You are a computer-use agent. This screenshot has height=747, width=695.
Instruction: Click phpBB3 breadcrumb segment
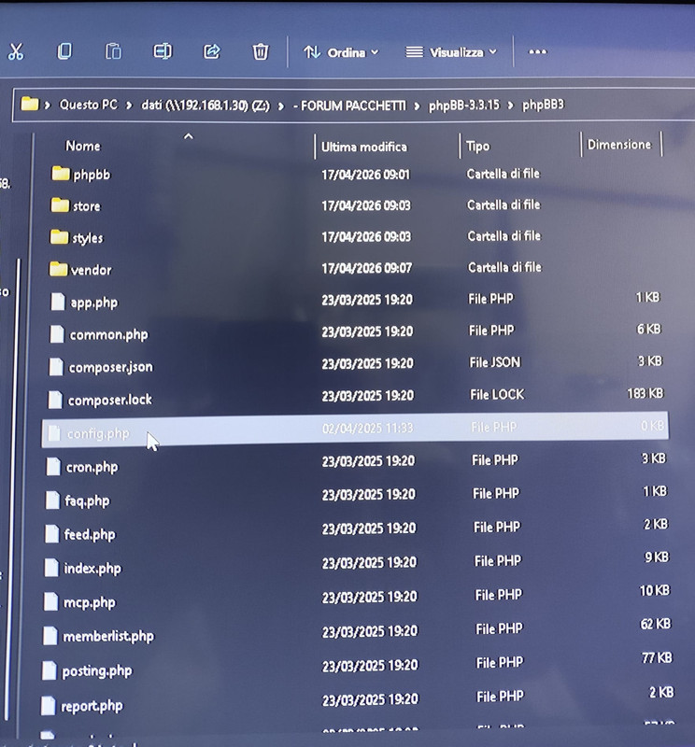pos(543,105)
